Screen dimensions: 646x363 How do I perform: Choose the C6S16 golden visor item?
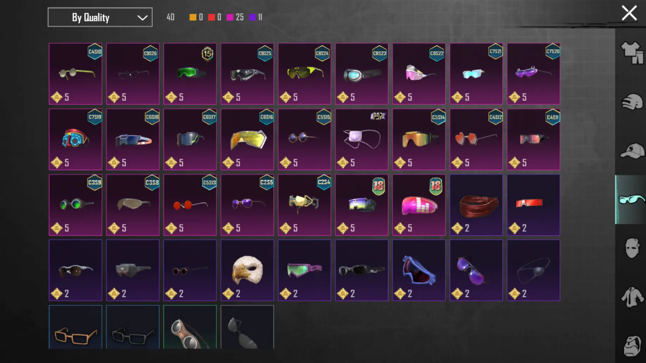[247, 139]
